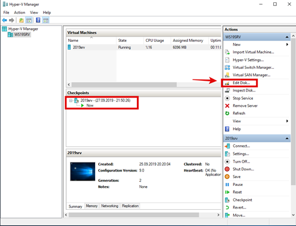Click the red X Remove Server icon
Viewport: 296px width, 226px height.
(227, 106)
